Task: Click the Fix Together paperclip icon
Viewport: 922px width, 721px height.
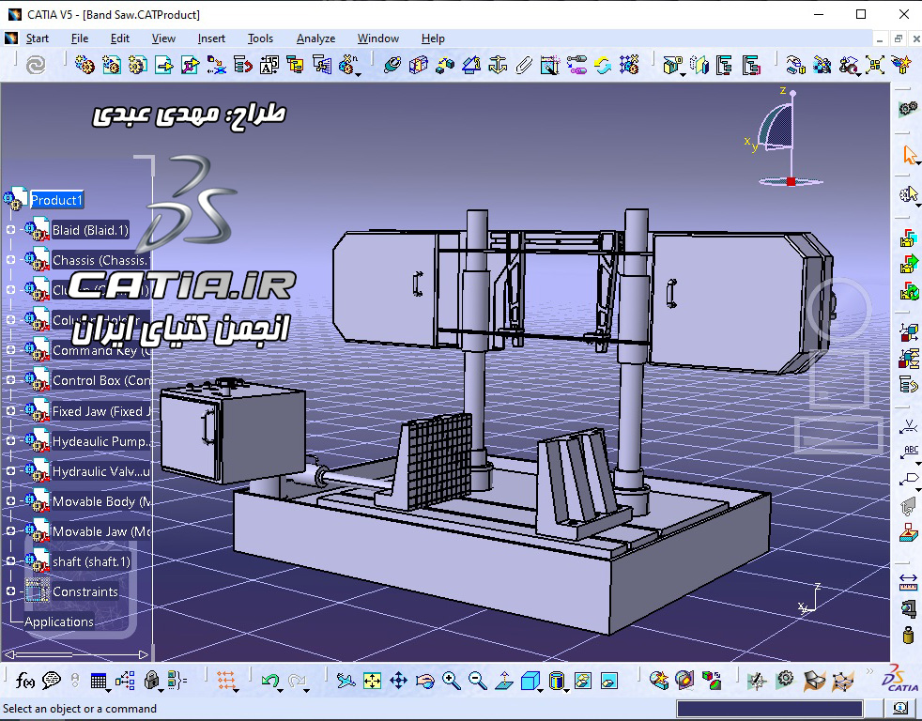Action: point(524,65)
